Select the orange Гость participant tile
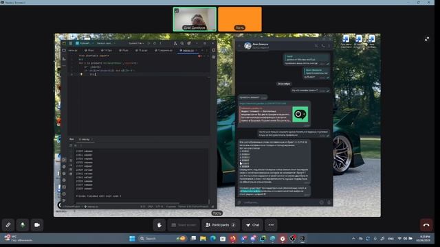440x247 pixels. (x=240, y=19)
